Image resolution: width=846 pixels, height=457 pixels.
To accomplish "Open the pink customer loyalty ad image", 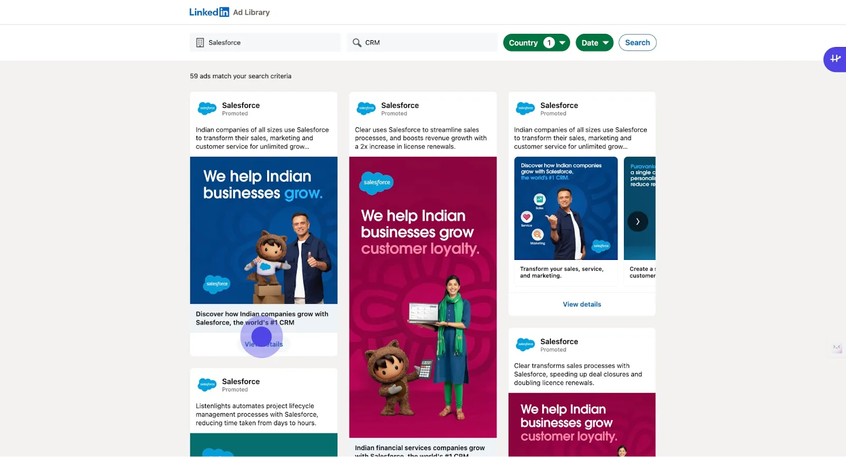I will point(422,297).
